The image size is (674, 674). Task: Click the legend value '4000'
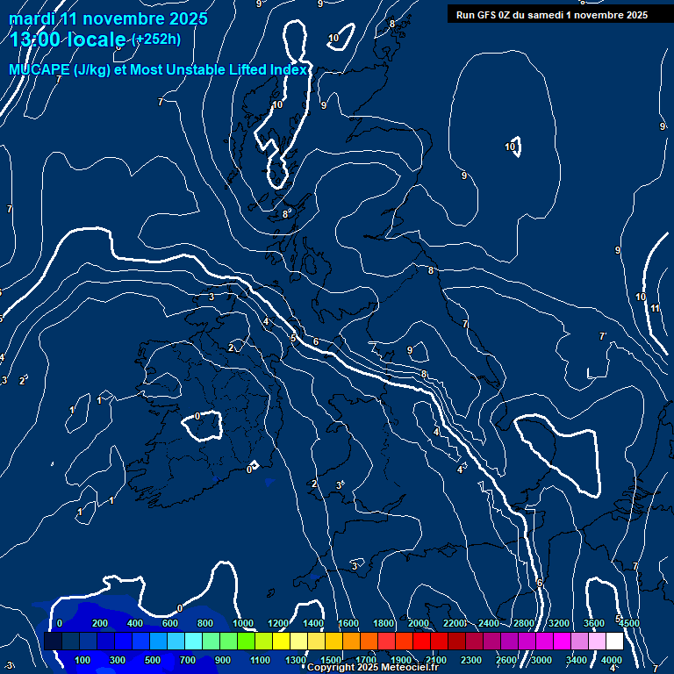tap(612, 660)
